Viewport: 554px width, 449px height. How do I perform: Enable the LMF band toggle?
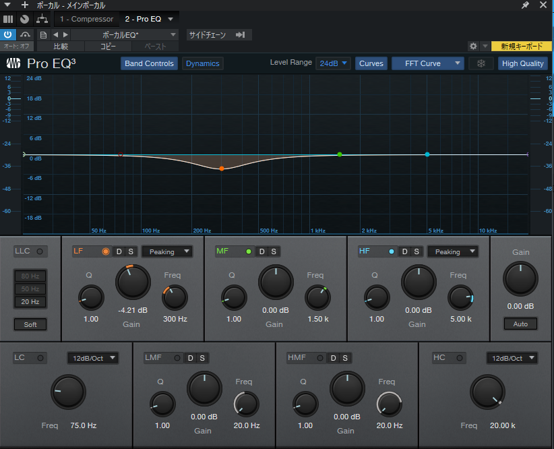point(177,358)
